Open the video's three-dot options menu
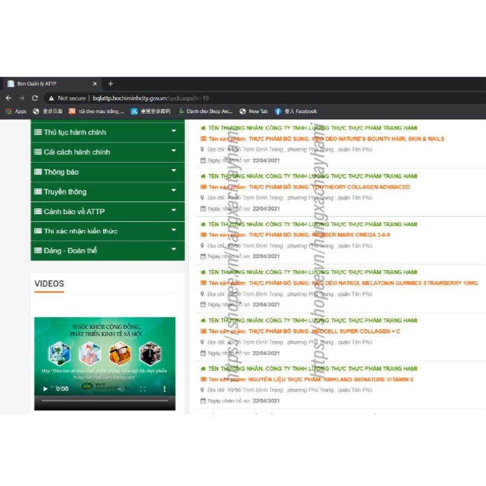This screenshot has width=486, height=486. (x=164, y=389)
